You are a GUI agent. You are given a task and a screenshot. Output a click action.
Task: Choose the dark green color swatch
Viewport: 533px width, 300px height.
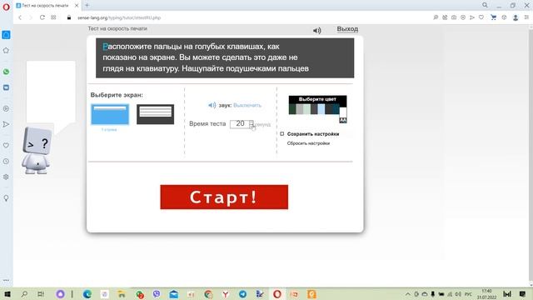292,109
